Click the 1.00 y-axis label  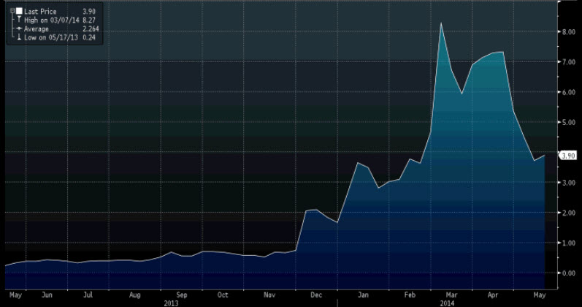pyautogui.click(x=568, y=243)
